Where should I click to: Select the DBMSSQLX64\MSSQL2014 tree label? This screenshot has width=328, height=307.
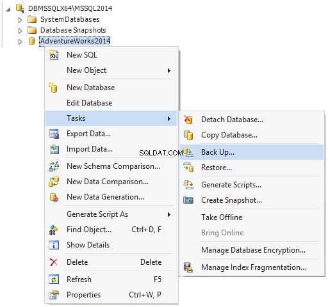(x=70, y=8)
